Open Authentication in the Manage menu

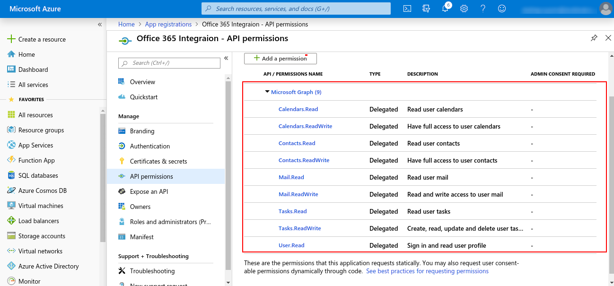click(149, 146)
